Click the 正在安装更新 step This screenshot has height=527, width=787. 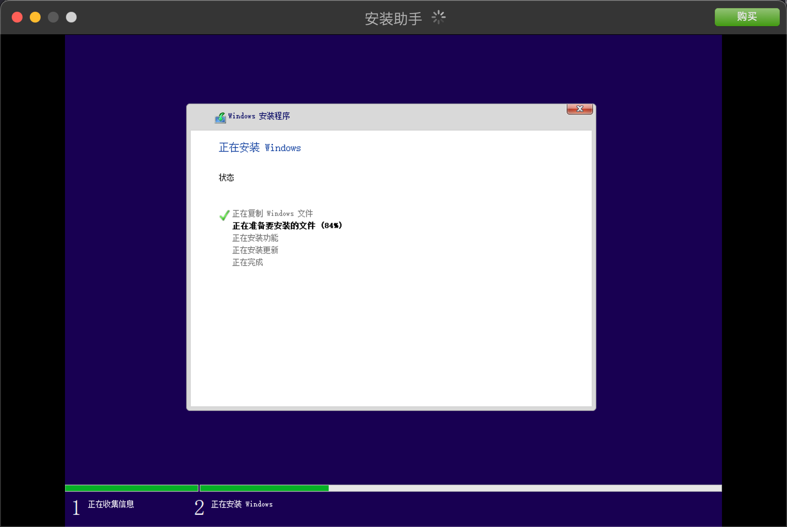pyautogui.click(x=255, y=250)
